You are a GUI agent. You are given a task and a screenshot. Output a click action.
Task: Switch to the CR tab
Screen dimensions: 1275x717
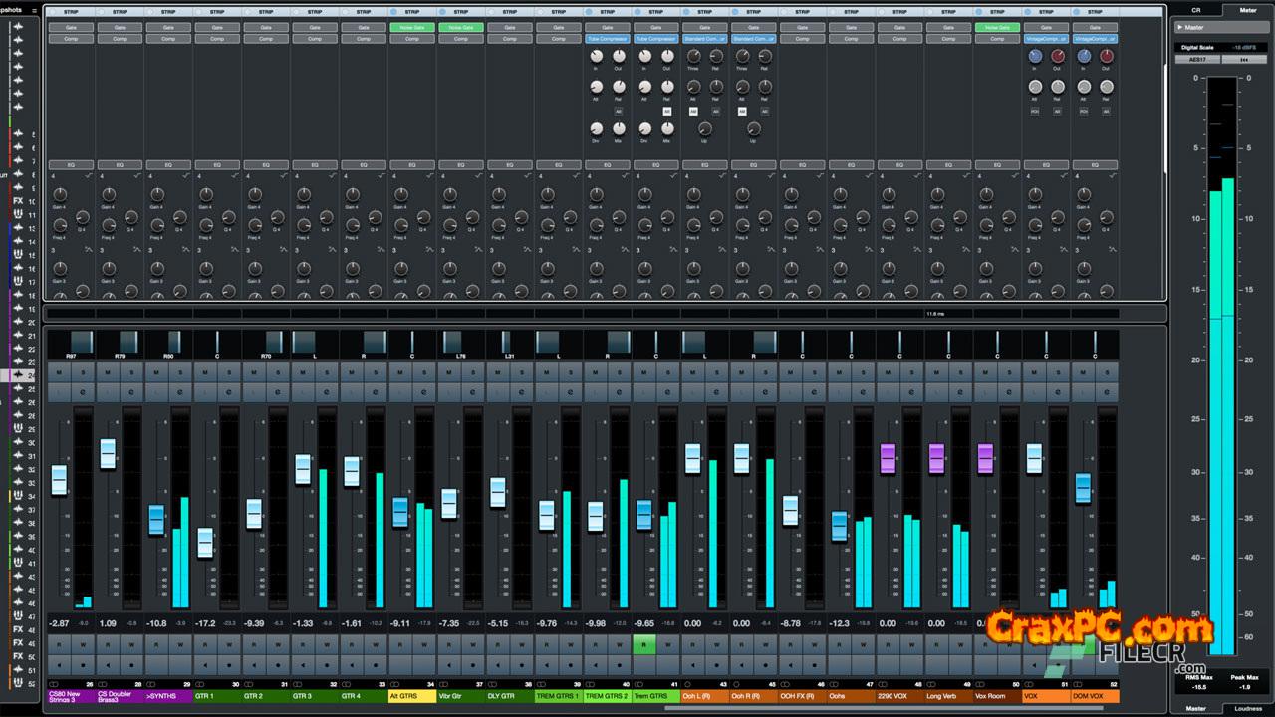1195,9
